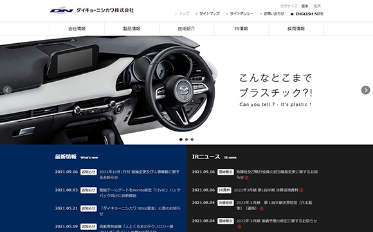Click the ダイキョーニシカワ株式会社 company name

105,10
